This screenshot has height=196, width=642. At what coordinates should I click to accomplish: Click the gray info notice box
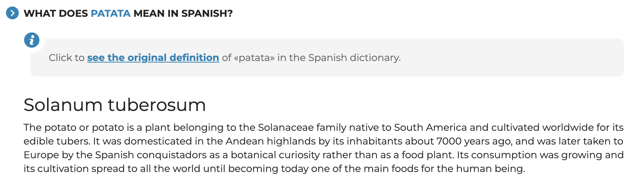click(x=327, y=58)
